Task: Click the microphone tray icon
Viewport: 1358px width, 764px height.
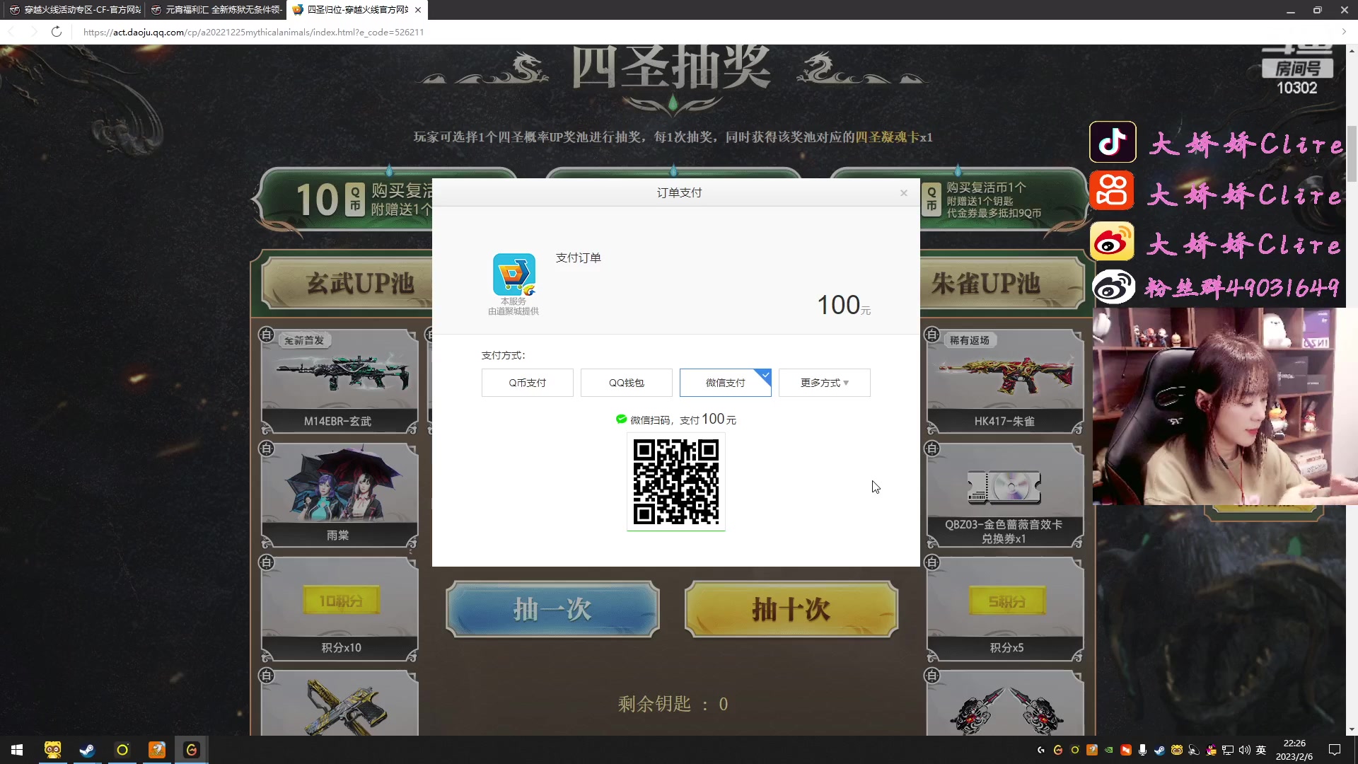Action: coord(1142,750)
